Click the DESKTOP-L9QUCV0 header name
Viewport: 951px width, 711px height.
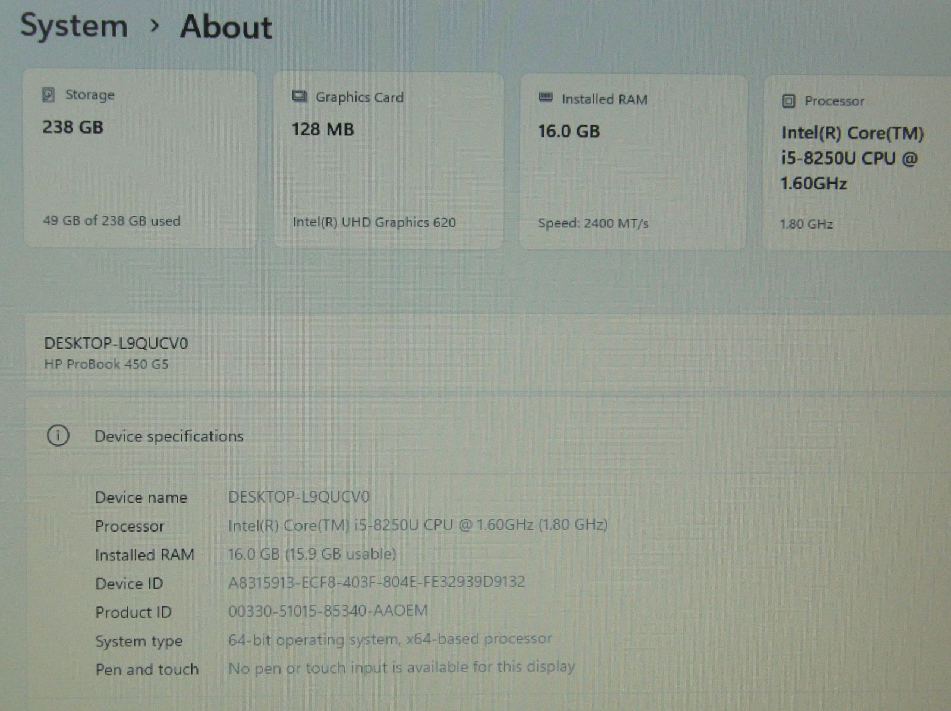pos(116,343)
